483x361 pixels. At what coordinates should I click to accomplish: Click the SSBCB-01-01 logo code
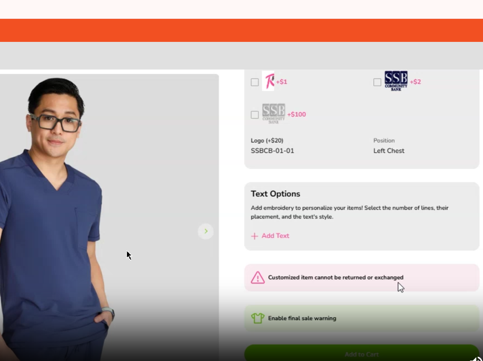click(x=272, y=151)
